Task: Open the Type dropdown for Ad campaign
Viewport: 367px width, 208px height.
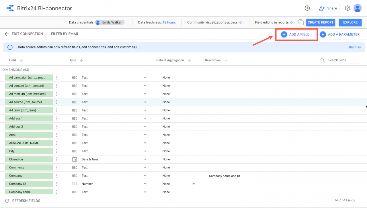Action: pyautogui.click(x=145, y=77)
